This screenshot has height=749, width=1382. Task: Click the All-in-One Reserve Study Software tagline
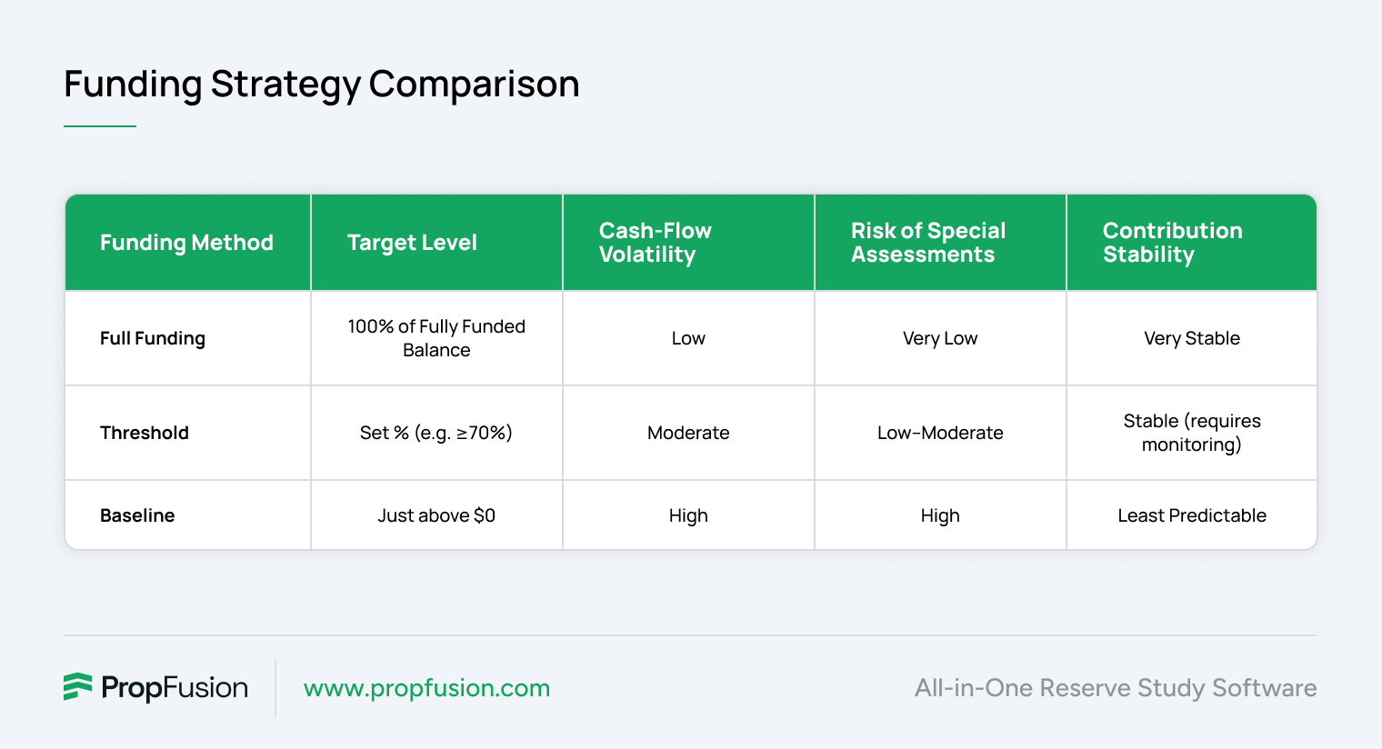pyautogui.click(x=1116, y=688)
